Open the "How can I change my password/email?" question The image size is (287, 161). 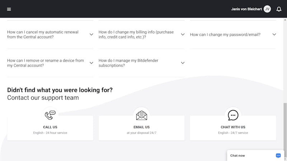(225, 34)
